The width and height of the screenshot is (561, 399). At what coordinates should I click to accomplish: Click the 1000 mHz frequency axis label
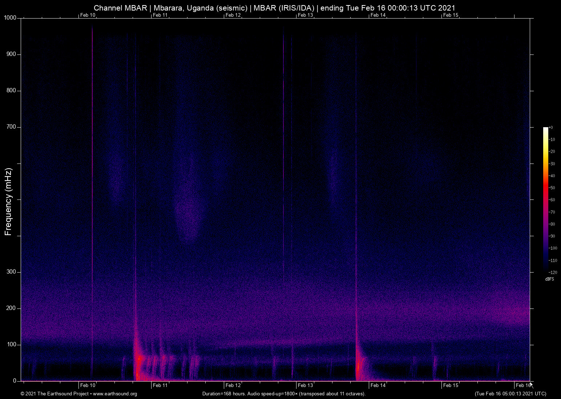(10, 18)
